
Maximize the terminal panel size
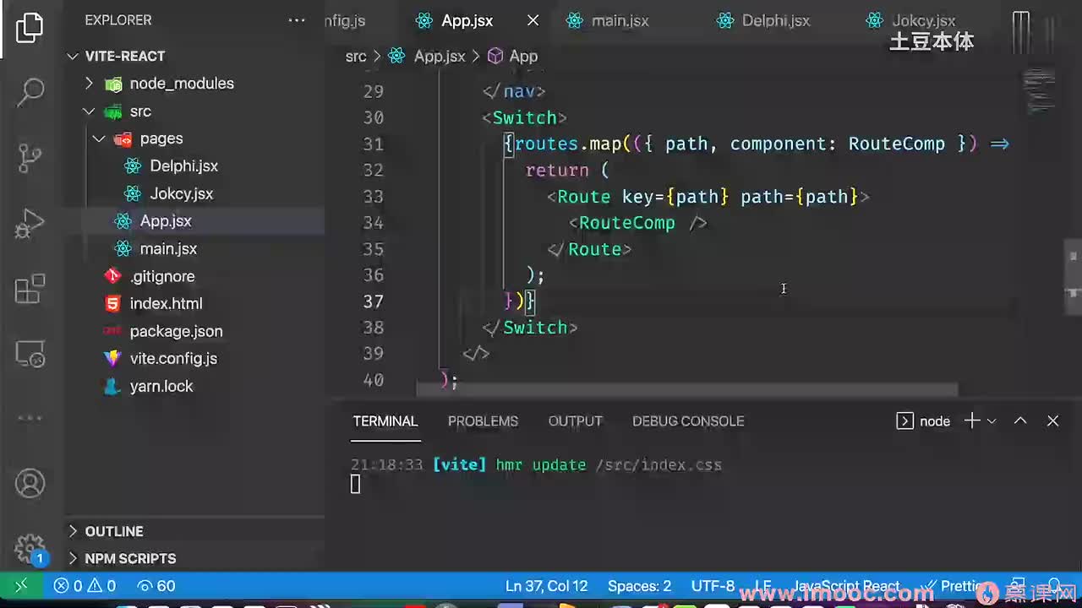[1020, 421]
